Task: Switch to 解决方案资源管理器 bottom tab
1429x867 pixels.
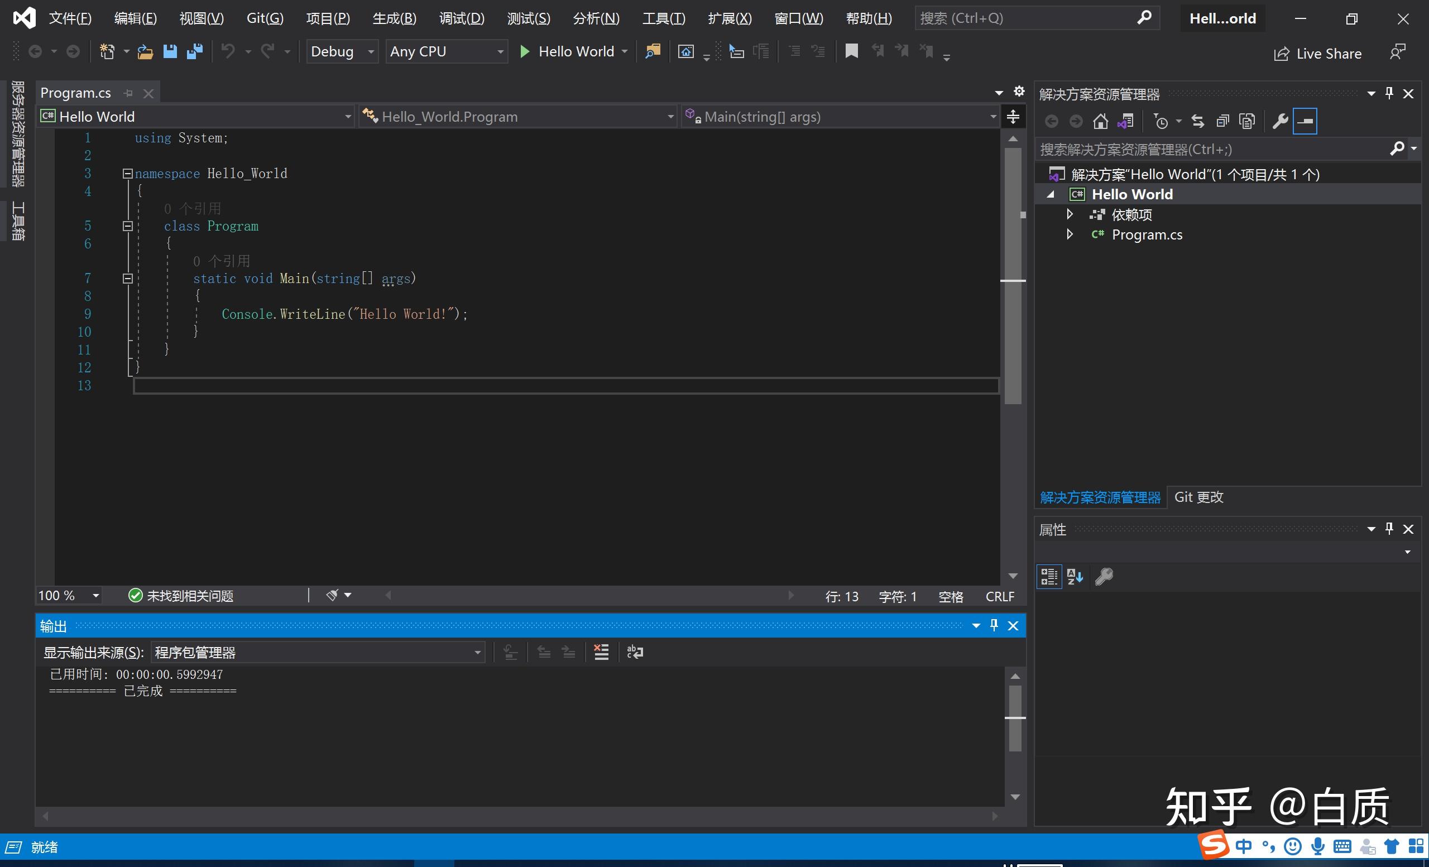Action: click(1100, 497)
